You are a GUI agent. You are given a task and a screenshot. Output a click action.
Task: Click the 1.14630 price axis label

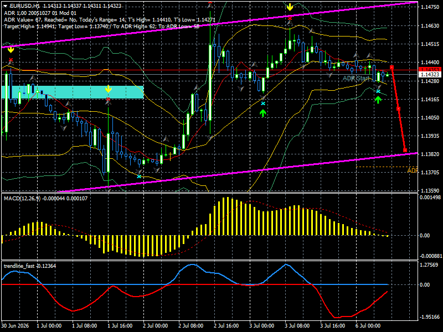click(x=430, y=25)
